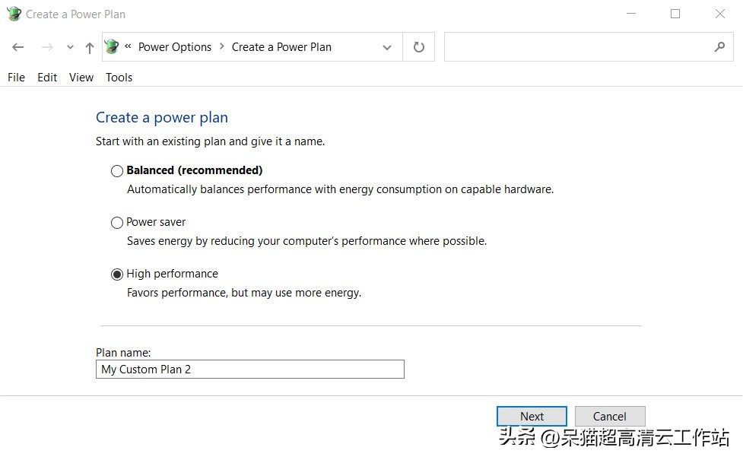Image resolution: width=743 pixels, height=460 pixels.
Task: Select the Balanced (recommended) plan
Action: (117, 171)
